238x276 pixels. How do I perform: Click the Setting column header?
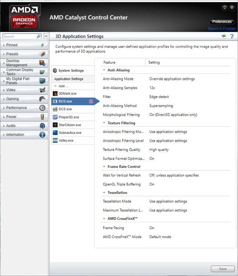pyautogui.click(x=154, y=62)
